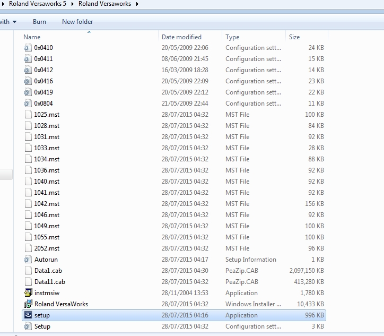This screenshot has width=384, height=336.
Task: Click the 28/07/2015 04:17 date cell
Action: click(x=185, y=260)
